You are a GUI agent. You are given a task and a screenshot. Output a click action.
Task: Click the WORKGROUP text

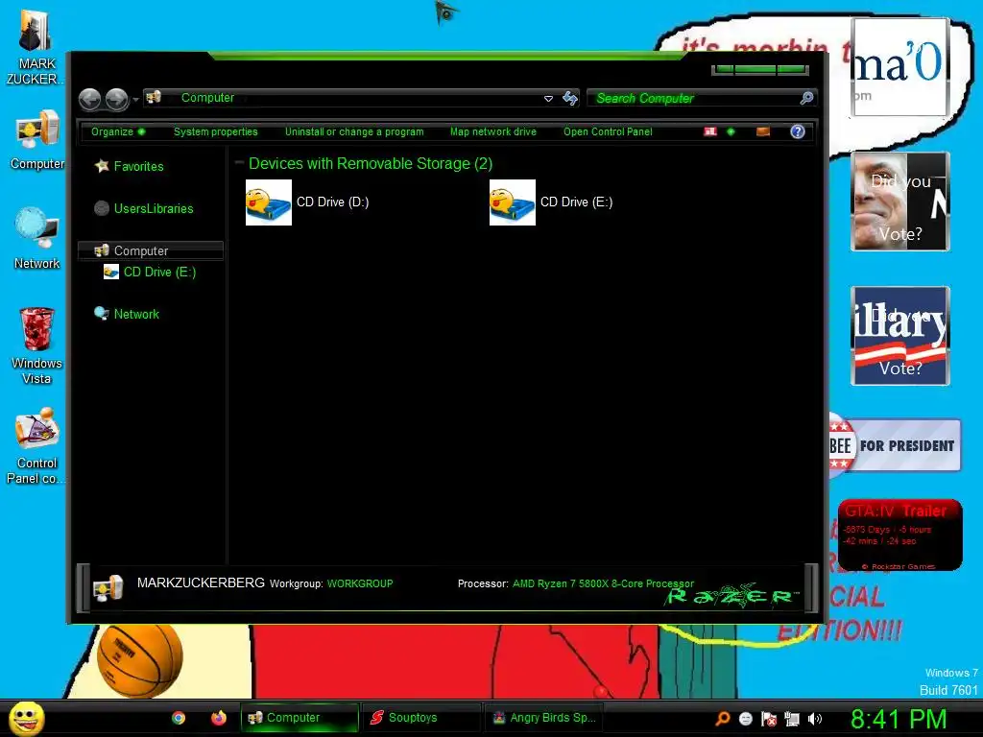(x=360, y=583)
